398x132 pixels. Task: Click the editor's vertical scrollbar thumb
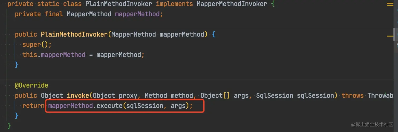tap(394, 34)
